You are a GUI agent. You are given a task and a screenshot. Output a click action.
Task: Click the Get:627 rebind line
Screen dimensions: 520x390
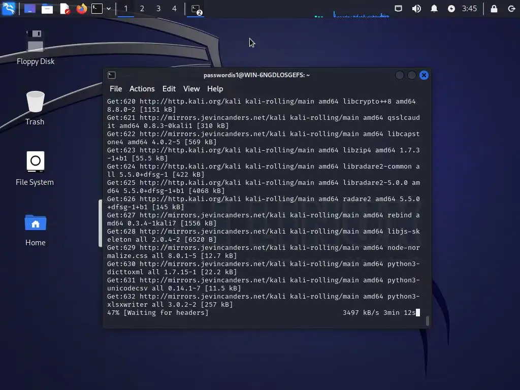(264, 219)
